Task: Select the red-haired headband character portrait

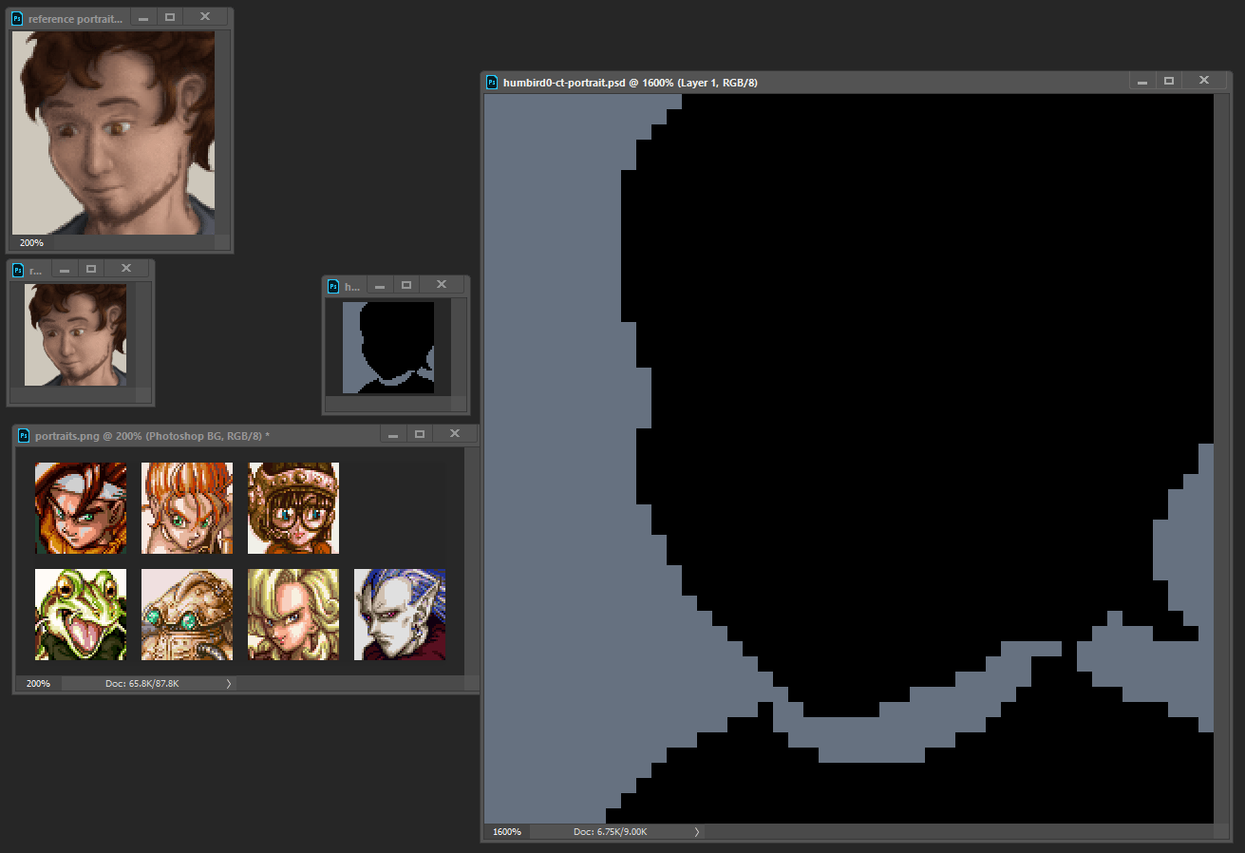Action: pos(81,508)
